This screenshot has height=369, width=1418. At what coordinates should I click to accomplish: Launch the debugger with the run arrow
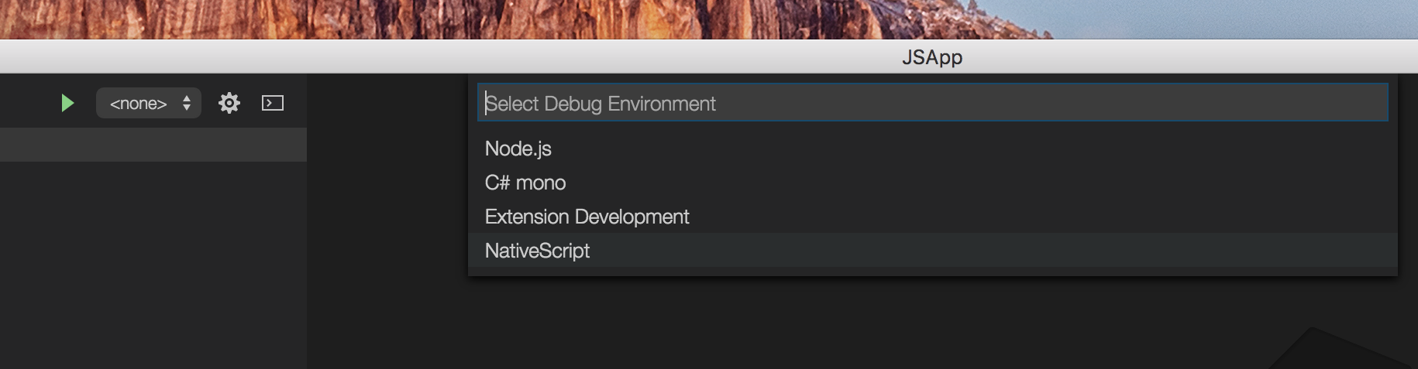(x=67, y=103)
